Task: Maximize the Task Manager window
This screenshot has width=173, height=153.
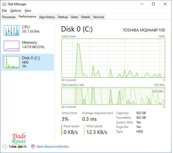Action: [153, 4]
